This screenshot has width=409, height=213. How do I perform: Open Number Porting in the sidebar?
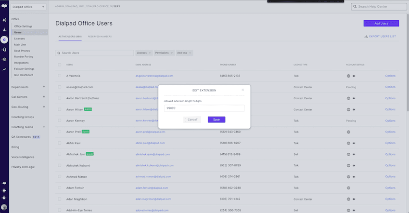[x=23, y=56]
